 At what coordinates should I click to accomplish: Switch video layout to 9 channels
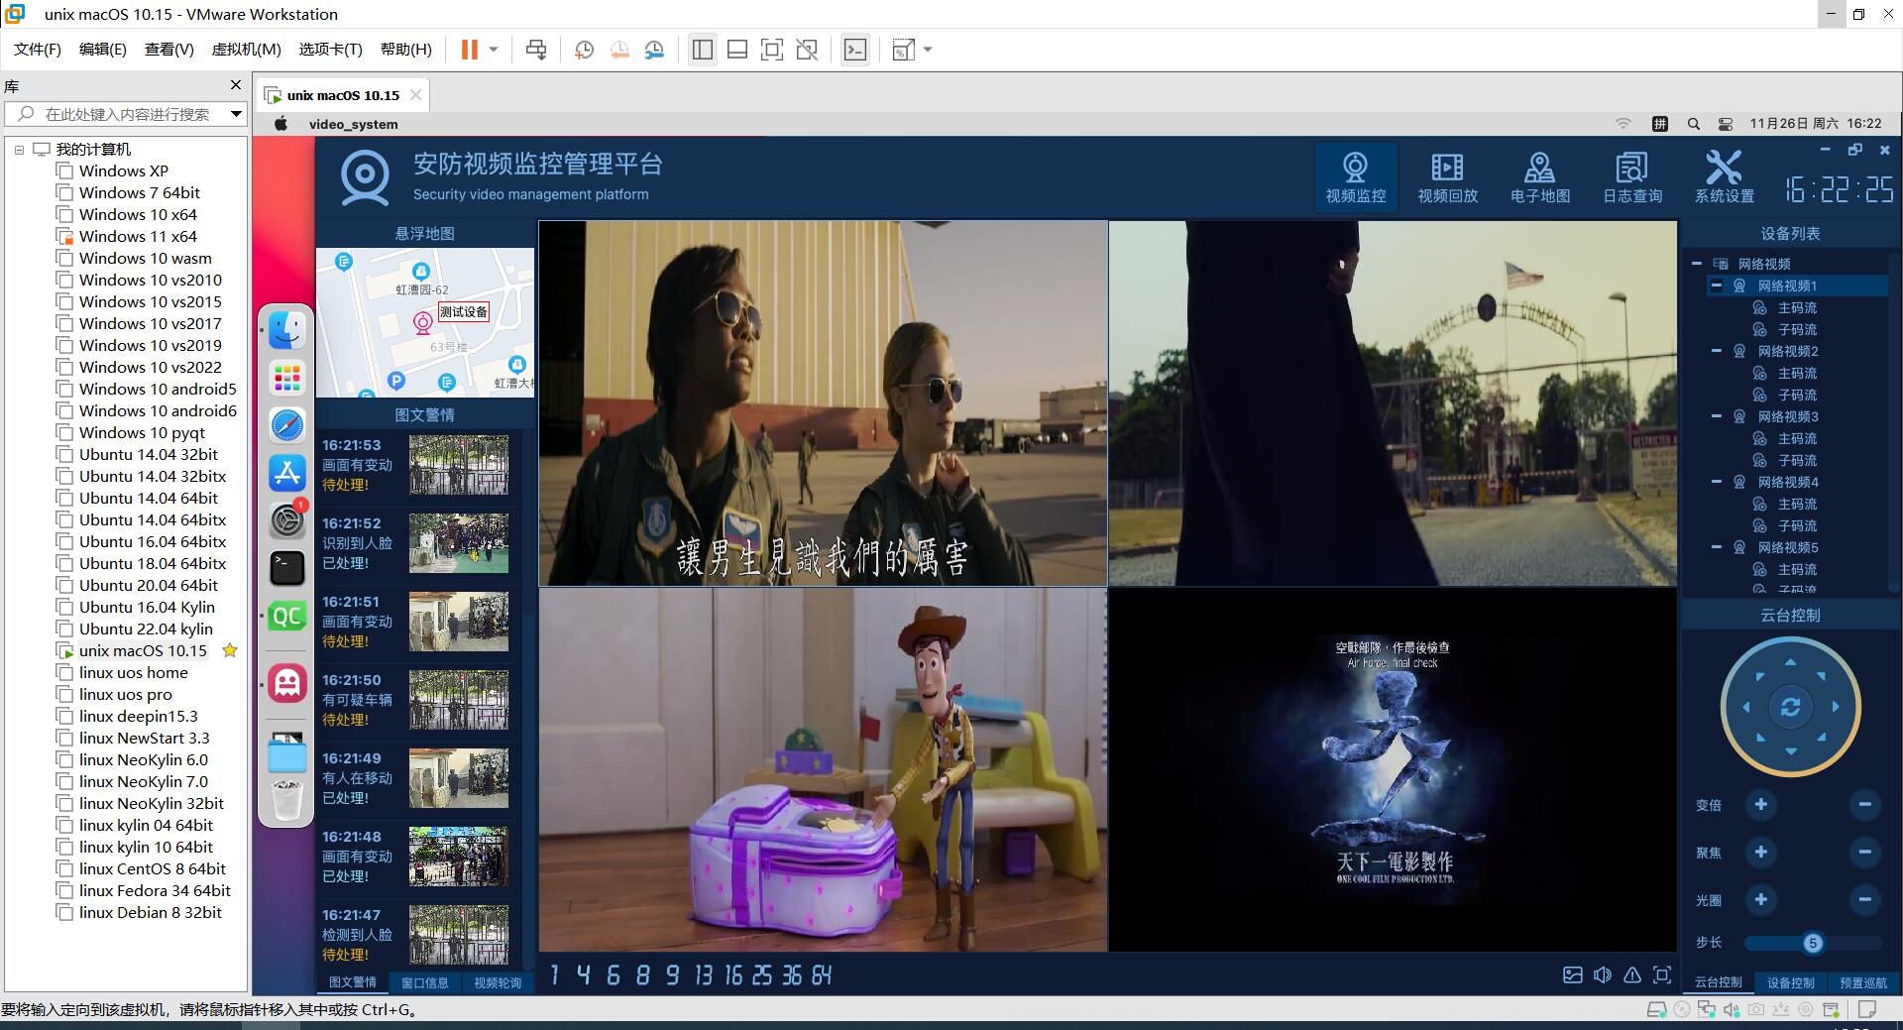point(672,975)
